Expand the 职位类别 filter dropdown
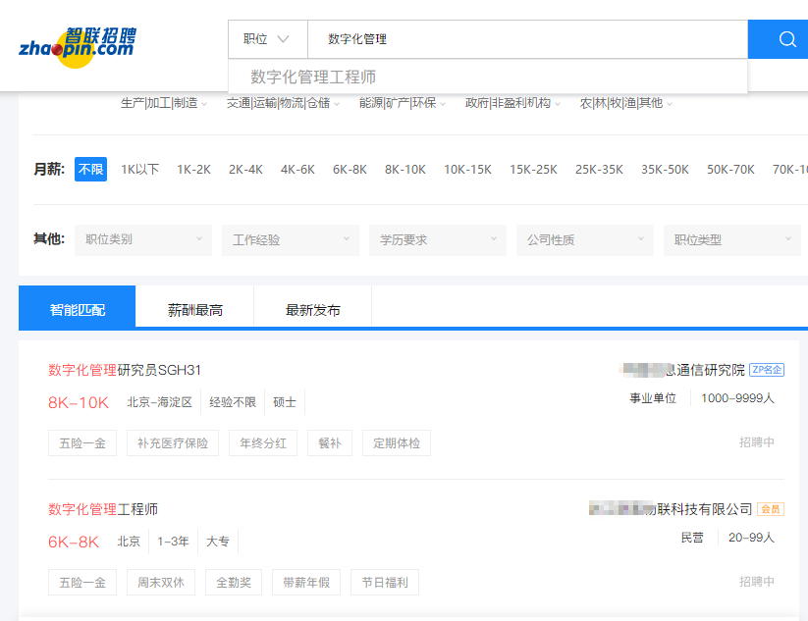Viewport: 808px width, 621px height. tap(143, 240)
